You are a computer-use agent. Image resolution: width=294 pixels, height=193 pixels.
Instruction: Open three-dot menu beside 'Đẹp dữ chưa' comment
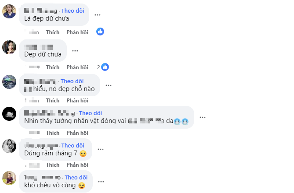click(x=75, y=50)
